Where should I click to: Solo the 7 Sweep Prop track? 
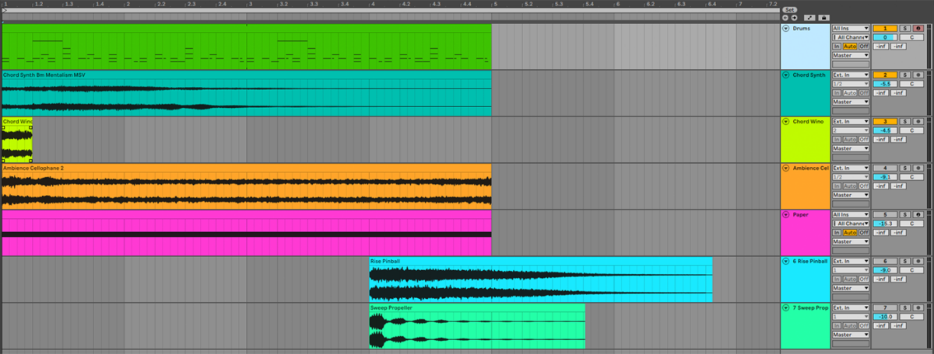pos(904,307)
